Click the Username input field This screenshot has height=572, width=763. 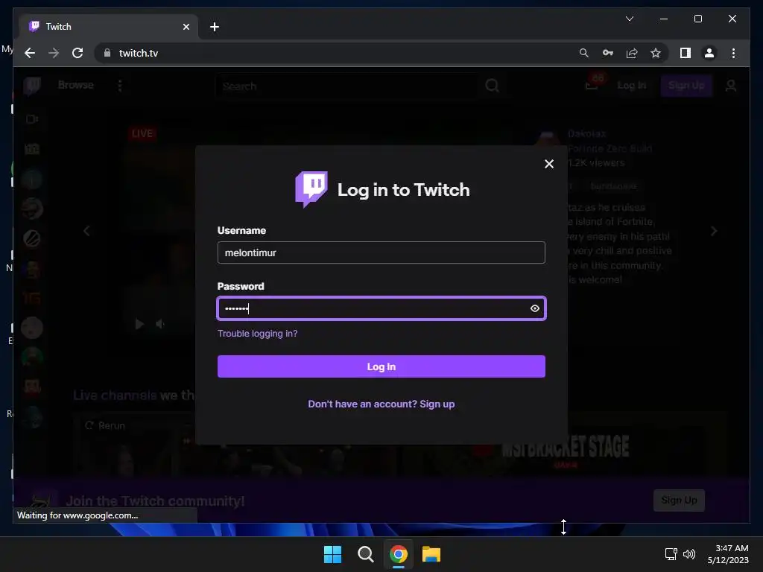coord(381,252)
